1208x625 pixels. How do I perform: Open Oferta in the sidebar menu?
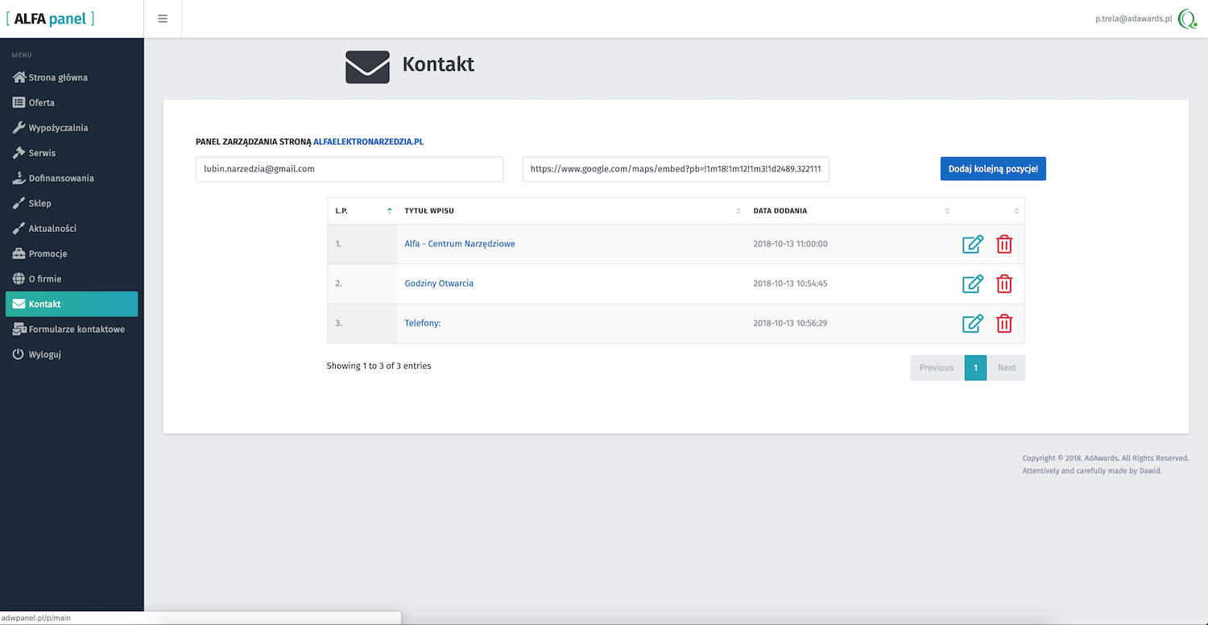42,103
